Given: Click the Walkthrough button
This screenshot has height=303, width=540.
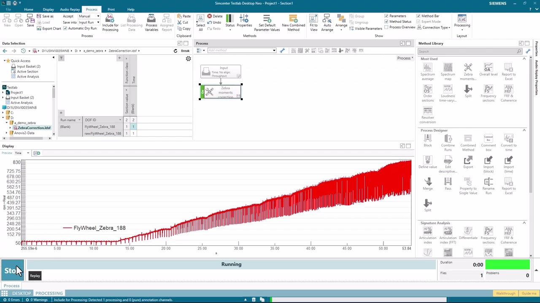Looking at the screenshot, I should click(x=505, y=293).
